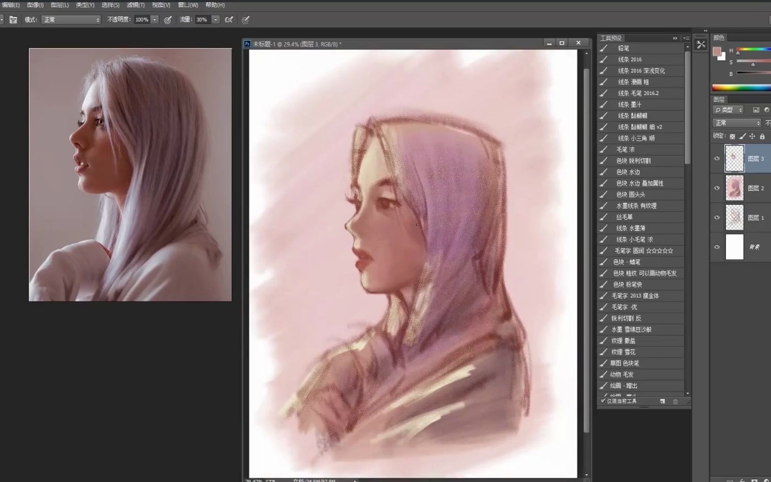The height and width of the screenshot is (482, 771).
Task: Open the tool presets dock icon (wrench)
Action: pos(701,44)
